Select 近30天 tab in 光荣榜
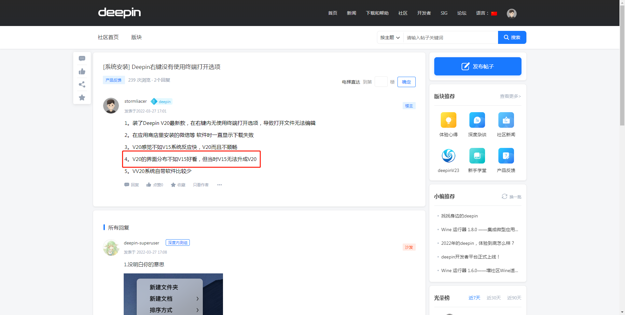Image resolution: width=625 pixels, height=315 pixels. click(493, 298)
